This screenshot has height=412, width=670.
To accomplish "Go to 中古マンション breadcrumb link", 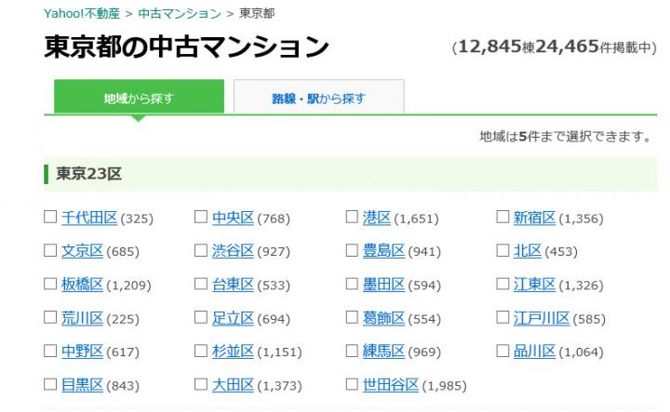I will click(179, 14).
